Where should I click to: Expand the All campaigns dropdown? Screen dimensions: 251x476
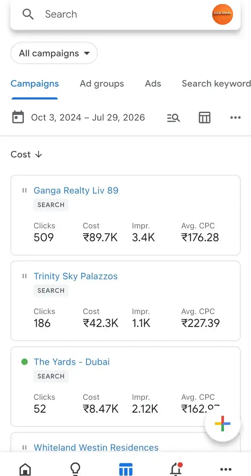[x=54, y=53]
